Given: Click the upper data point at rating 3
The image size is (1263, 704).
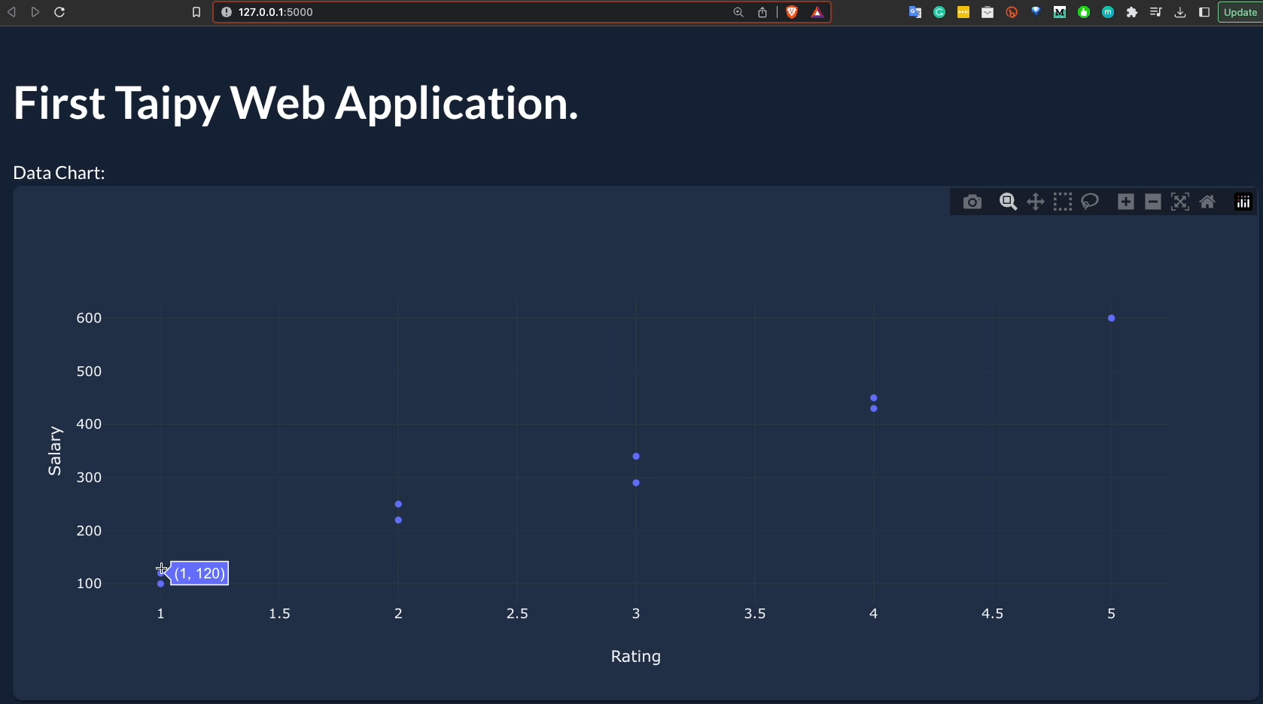Looking at the screenshot, I should coord(636,457).
